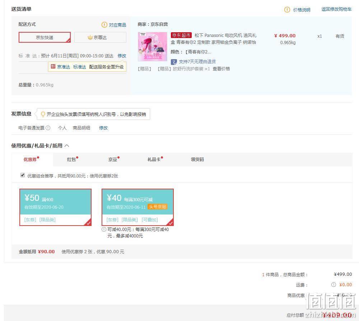Click the 总商品金额 ¥499.00 value

coord(343,274)
